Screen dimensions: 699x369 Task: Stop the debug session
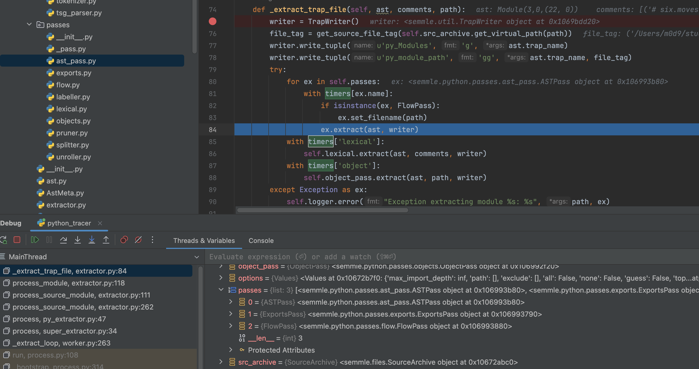click(17, 240)
